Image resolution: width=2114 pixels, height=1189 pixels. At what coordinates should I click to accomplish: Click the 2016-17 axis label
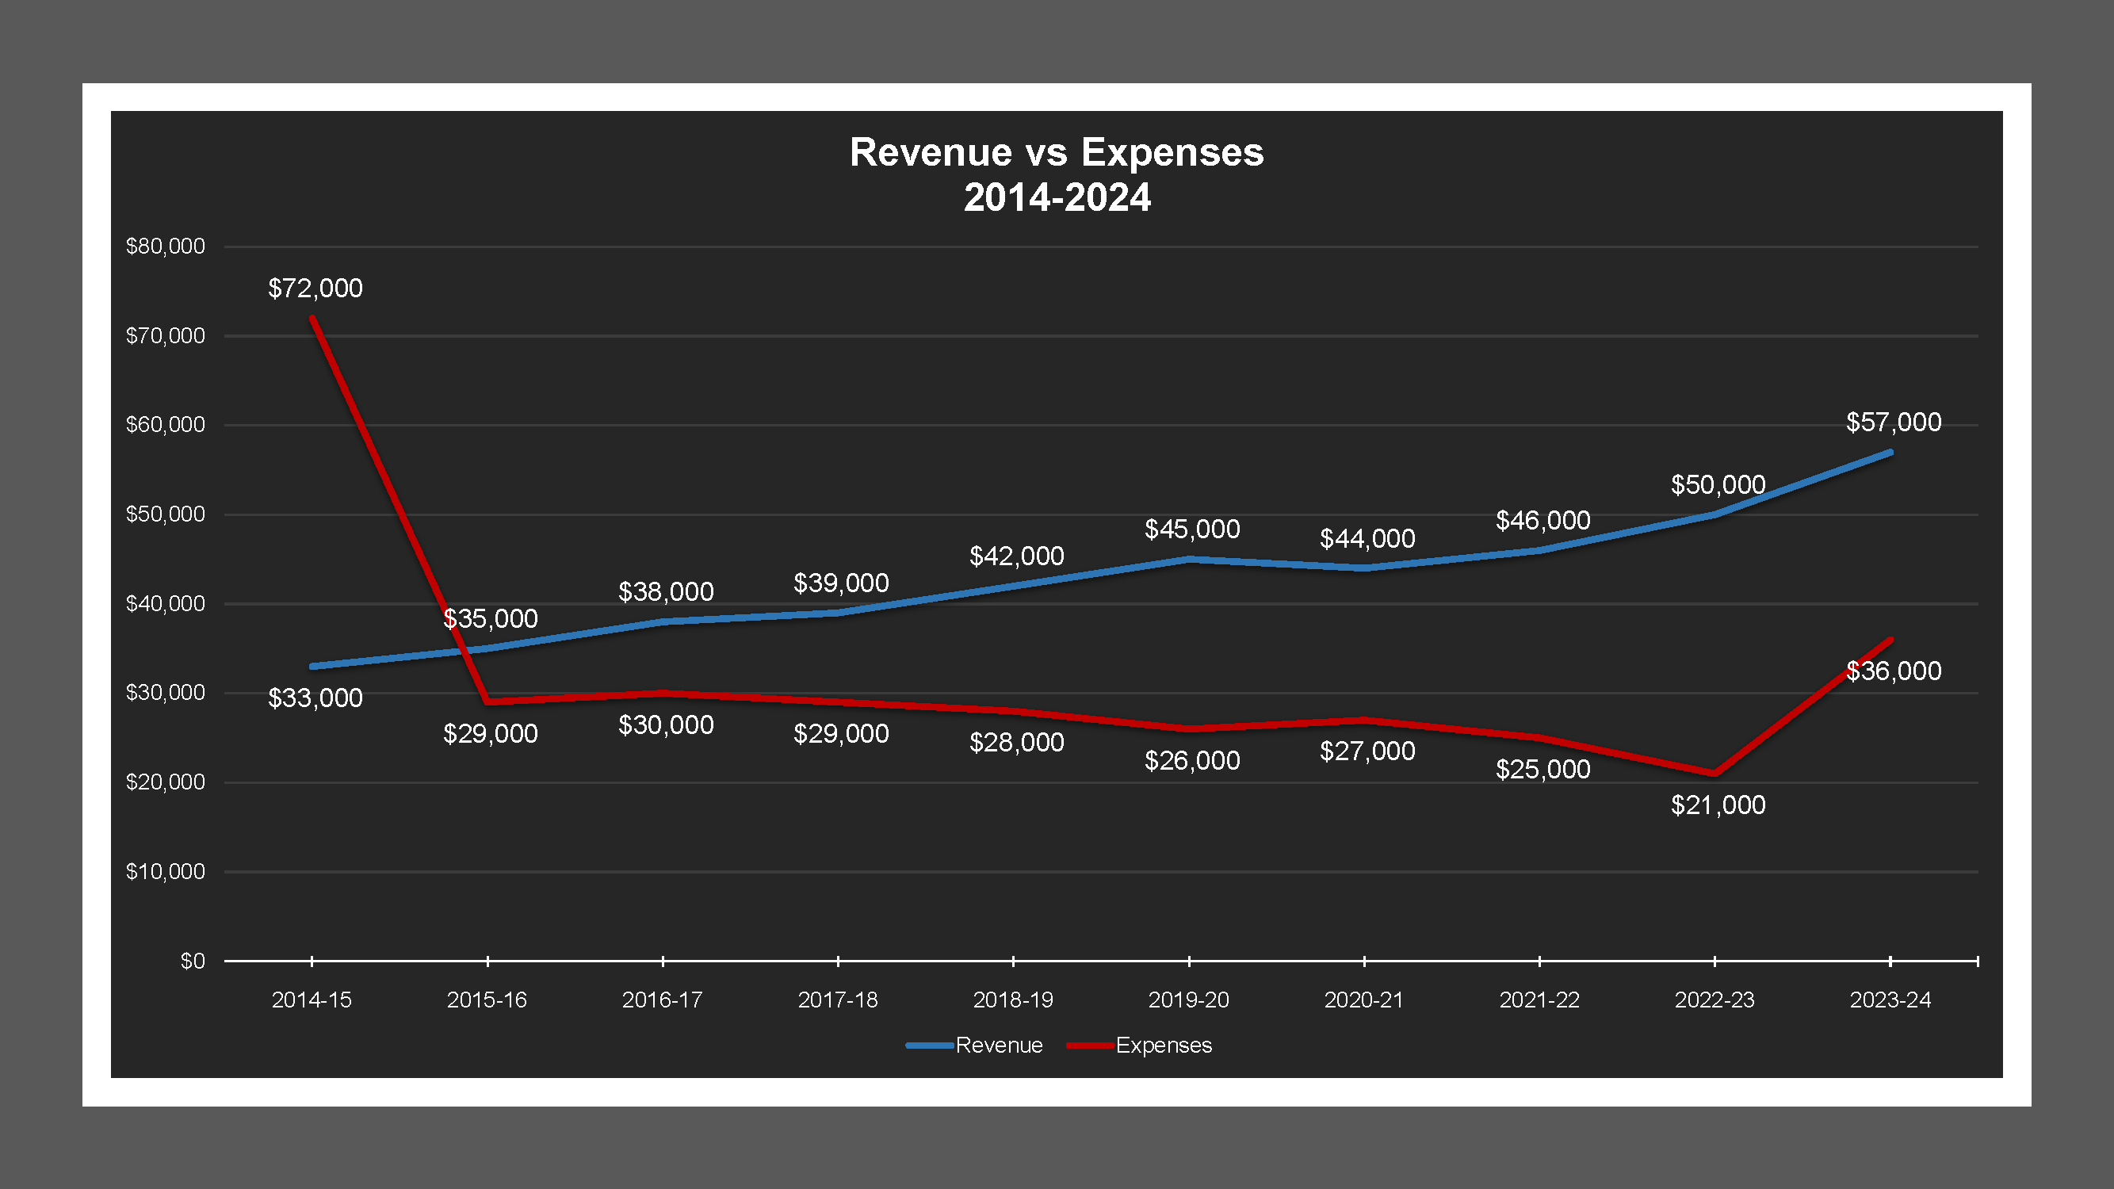tap(663, 1000)
